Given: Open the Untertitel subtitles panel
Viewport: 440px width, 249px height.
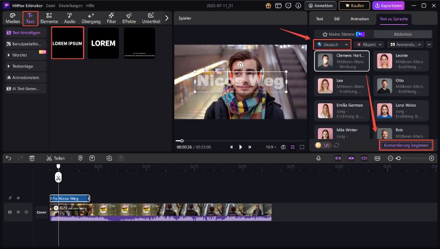Looking at the screenshot, I should click(x=151, y=18).
